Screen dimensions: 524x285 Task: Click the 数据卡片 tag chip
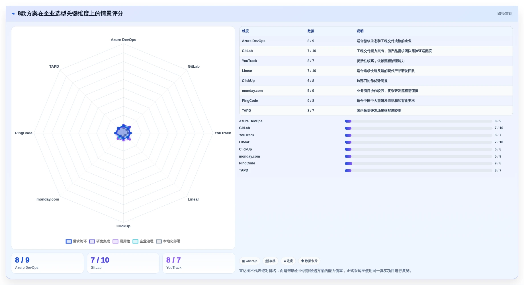click(309, 261)
